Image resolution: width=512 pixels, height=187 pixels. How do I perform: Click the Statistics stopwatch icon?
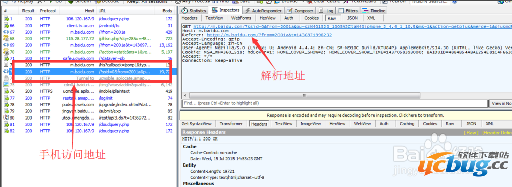tap(184, 11)
